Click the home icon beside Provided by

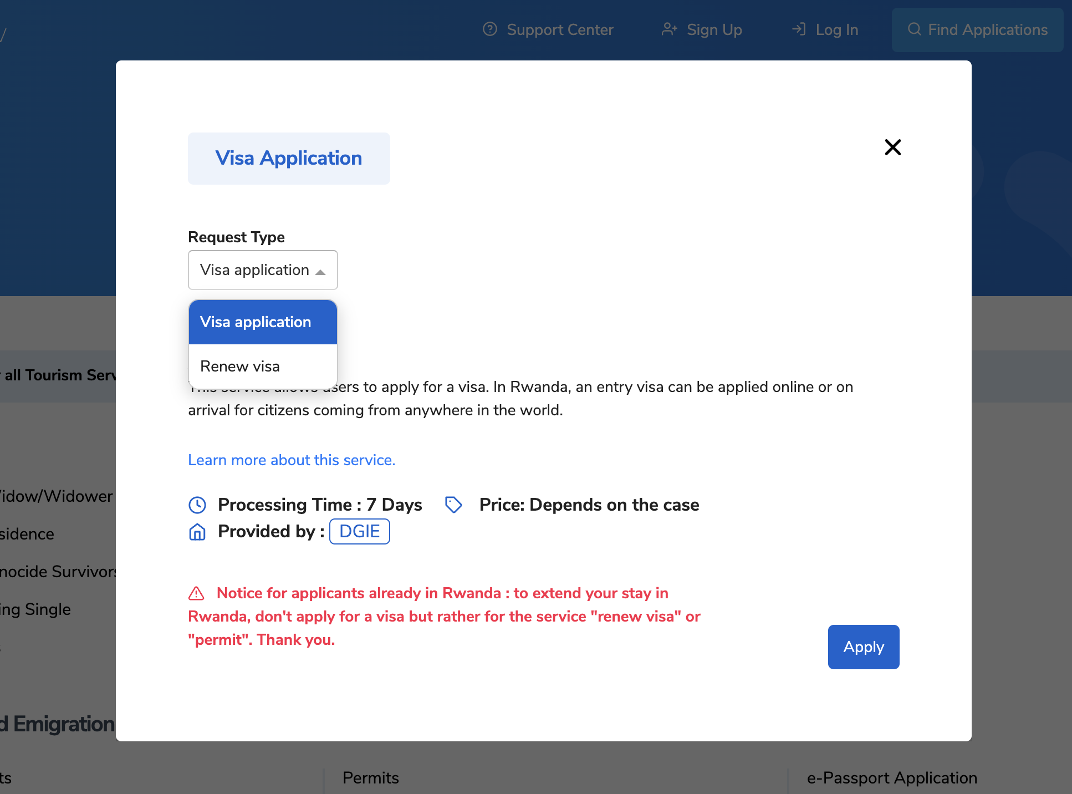click(197, 532)
